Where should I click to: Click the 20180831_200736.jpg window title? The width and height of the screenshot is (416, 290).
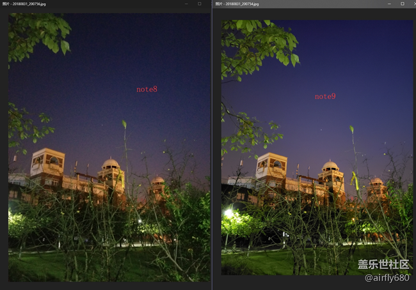(29, 4)
